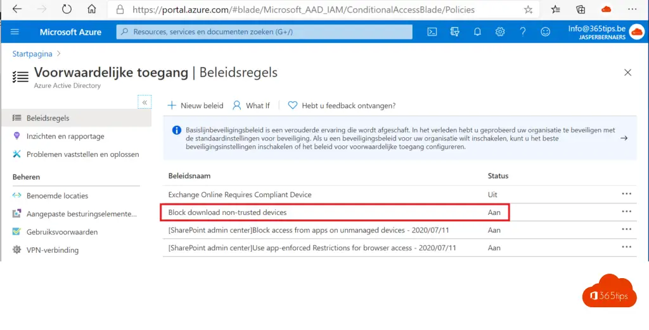Click the Benoemde locaties sidebar icon

tap(16, 195)
